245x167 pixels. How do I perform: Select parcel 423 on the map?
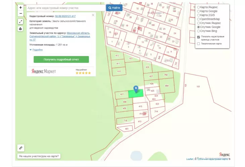tap(157, 104)
